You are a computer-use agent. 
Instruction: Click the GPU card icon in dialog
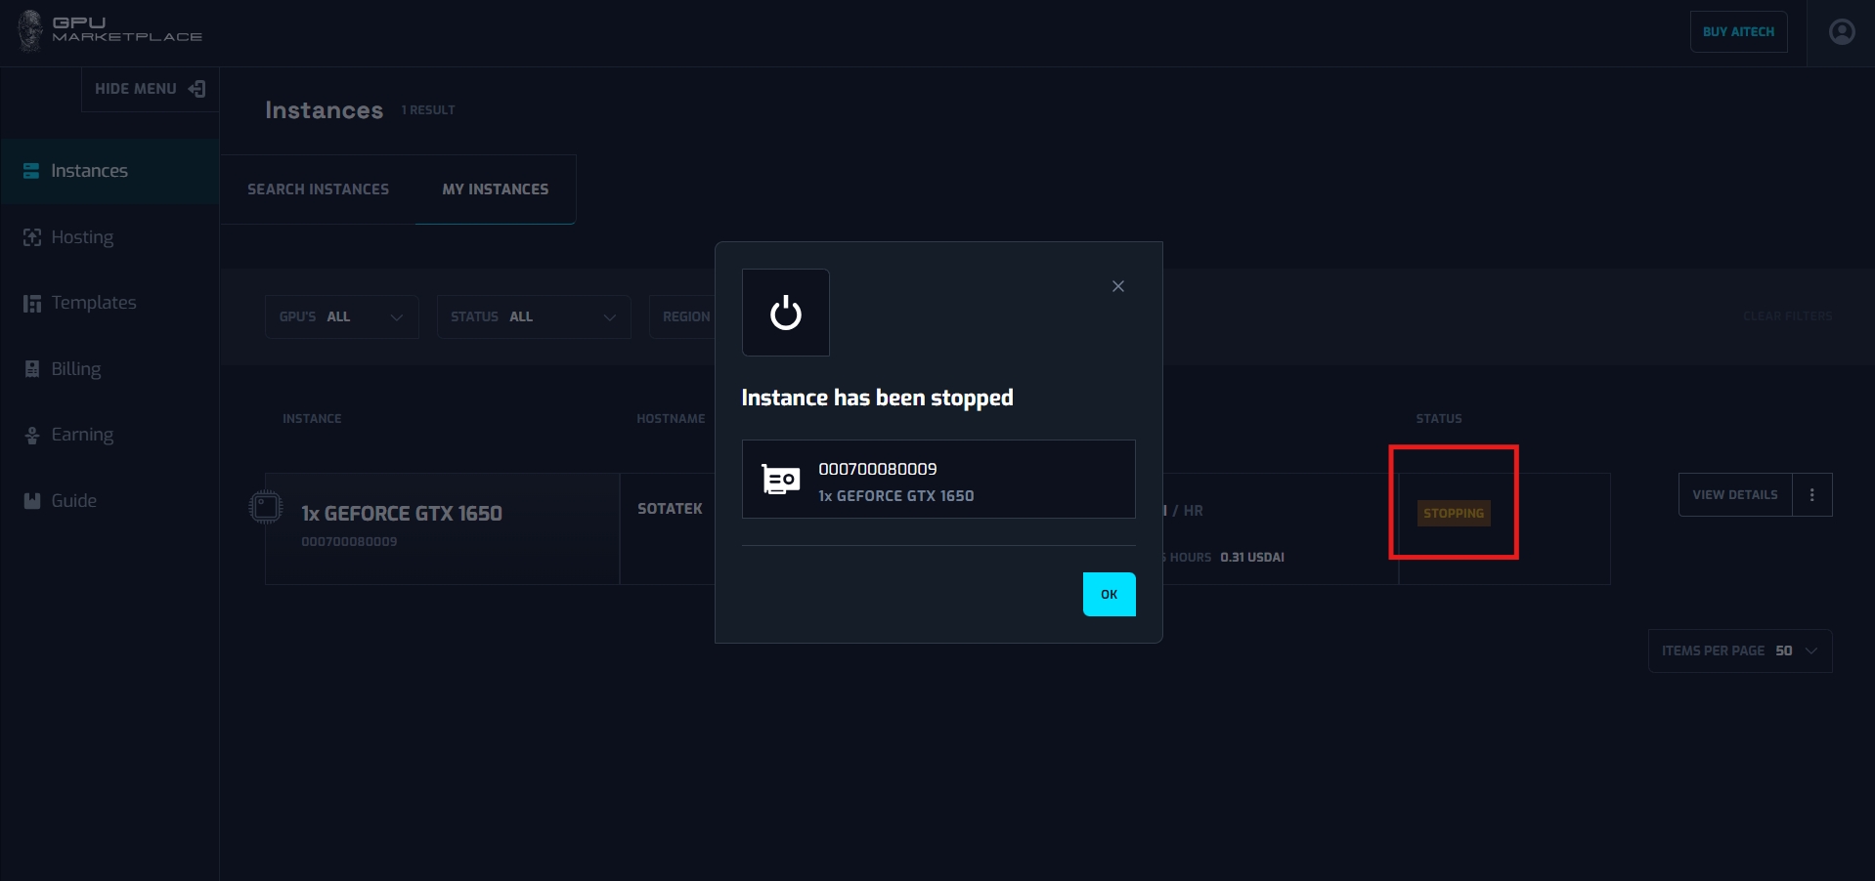pyautogui.click(x=780, y=480)
